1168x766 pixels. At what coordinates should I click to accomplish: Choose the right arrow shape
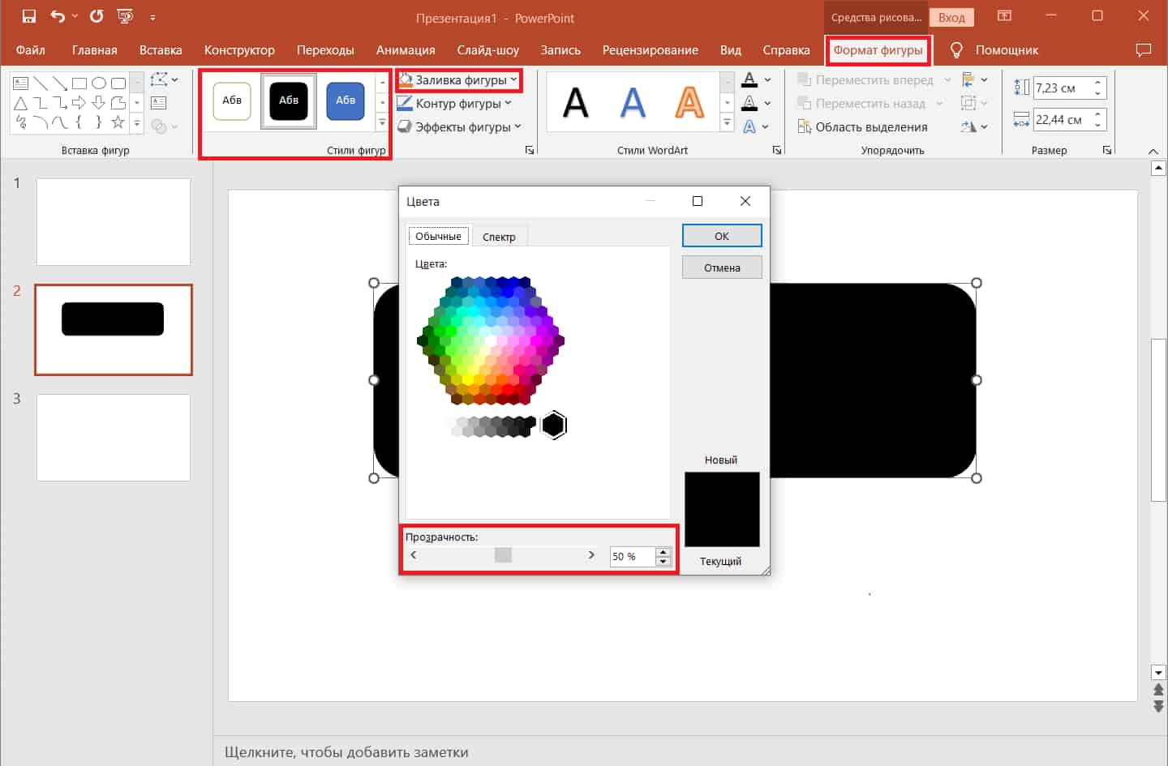(79, 103)
